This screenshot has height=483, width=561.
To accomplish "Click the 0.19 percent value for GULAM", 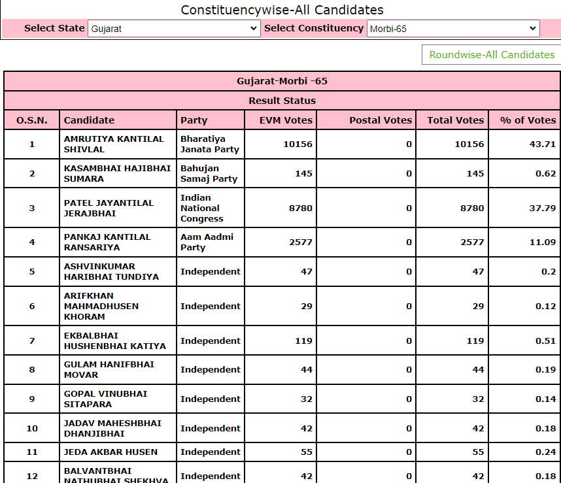I will tap(545, 369).
